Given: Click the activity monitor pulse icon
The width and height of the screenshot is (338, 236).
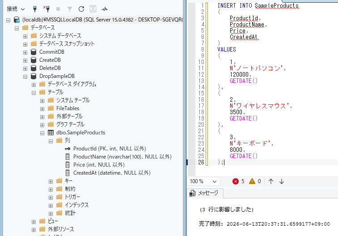Looking at the screenshot, I should point(105,9).
